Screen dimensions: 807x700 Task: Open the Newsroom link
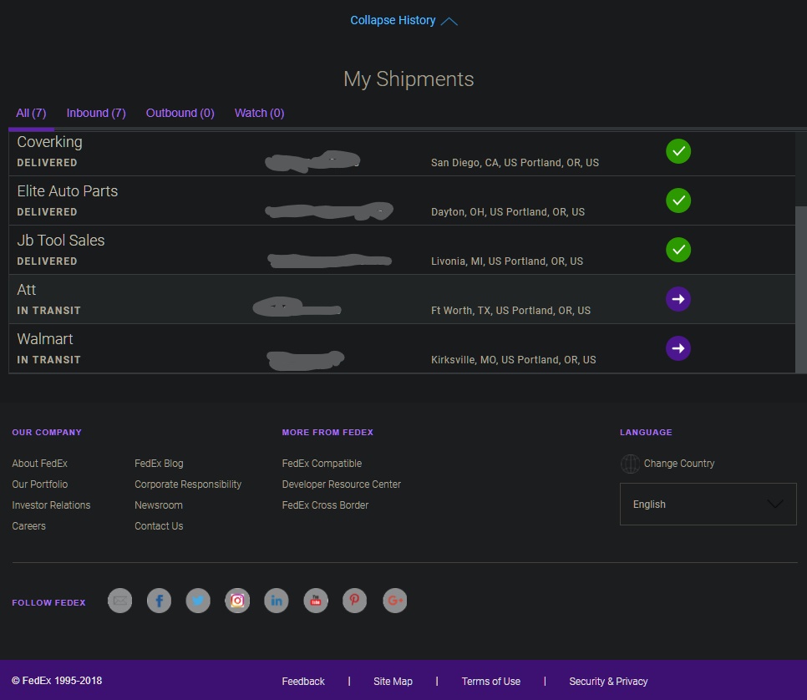click(159, 505)
